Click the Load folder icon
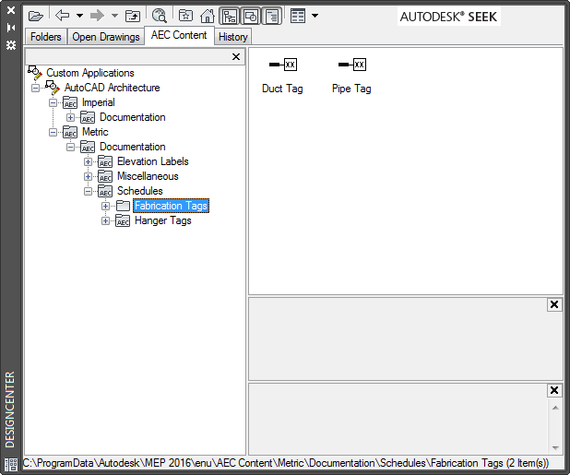Viewport: 570px width, 475px height. [36, 16]
